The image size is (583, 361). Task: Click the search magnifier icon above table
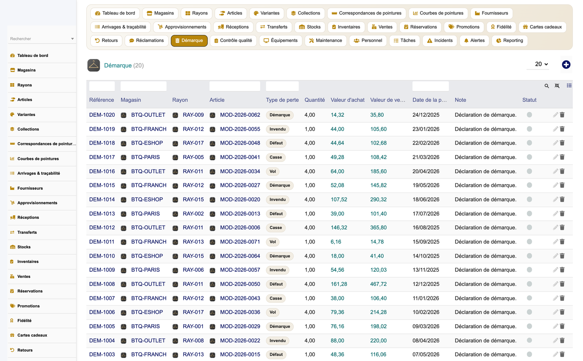[x=547, y=86]
